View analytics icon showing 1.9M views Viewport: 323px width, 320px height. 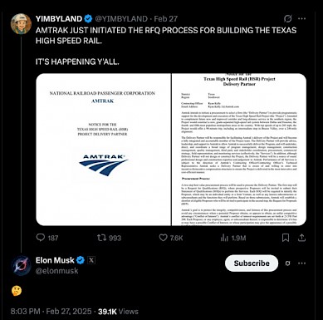pyautogui.click(x=224, y=238)
